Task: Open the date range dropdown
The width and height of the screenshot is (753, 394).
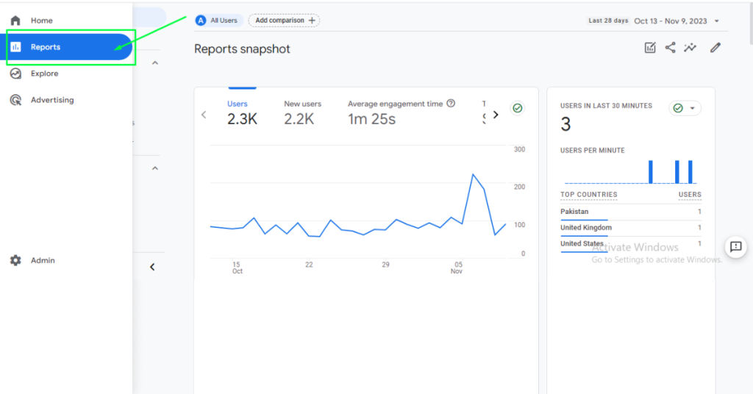Action: point(717,21)
